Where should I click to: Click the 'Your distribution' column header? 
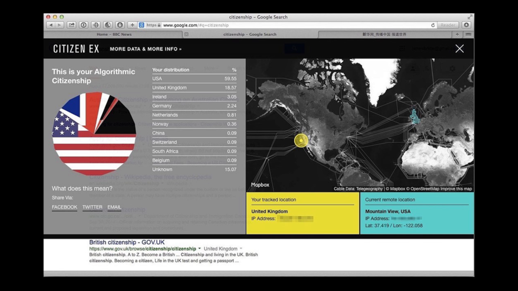pyautogui.click(x=171, y=70)
